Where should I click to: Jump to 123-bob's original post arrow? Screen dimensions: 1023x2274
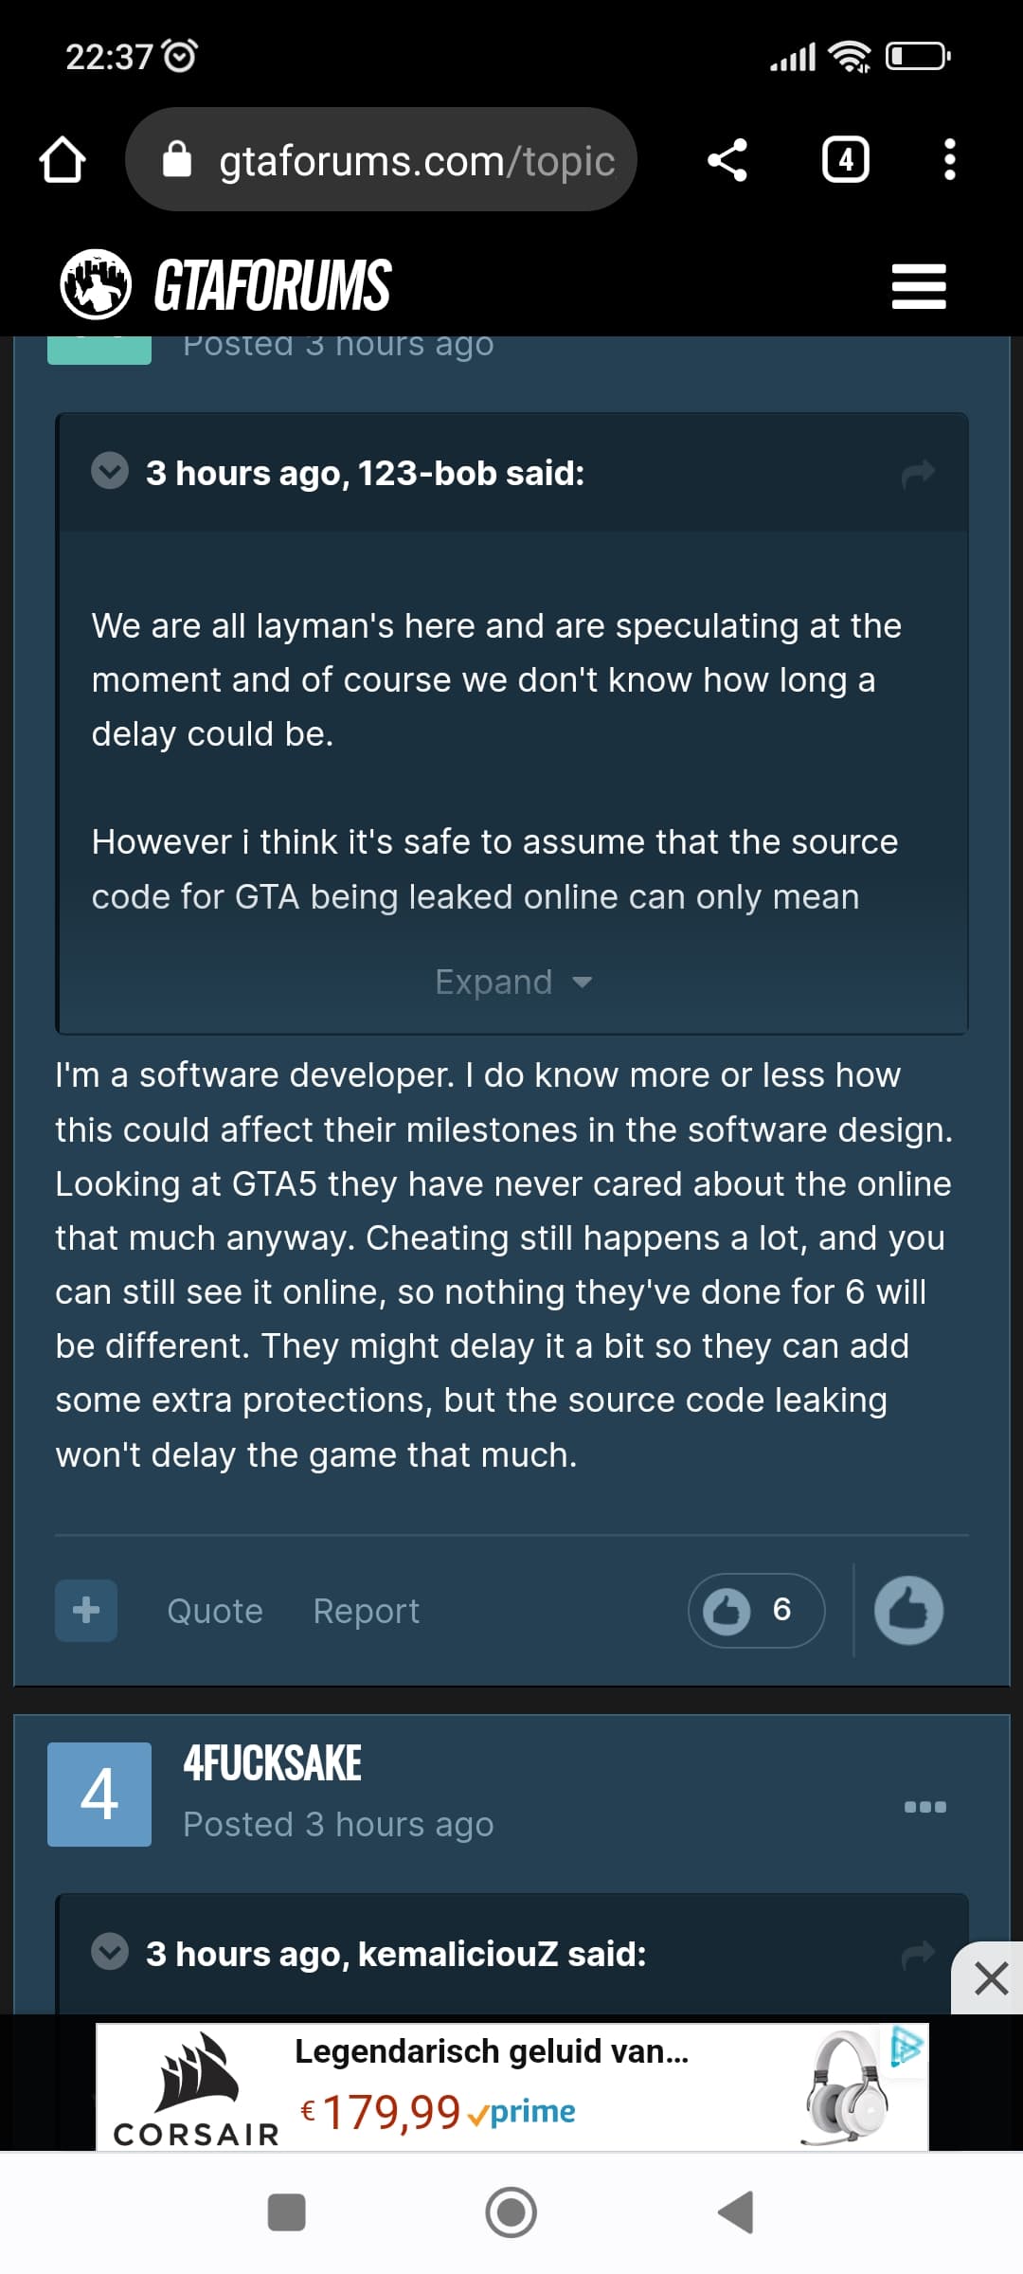[x=917, y=472]
